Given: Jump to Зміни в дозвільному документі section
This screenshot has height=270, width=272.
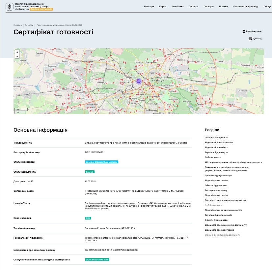Looking at the screenshot, I should pos(222,235).
